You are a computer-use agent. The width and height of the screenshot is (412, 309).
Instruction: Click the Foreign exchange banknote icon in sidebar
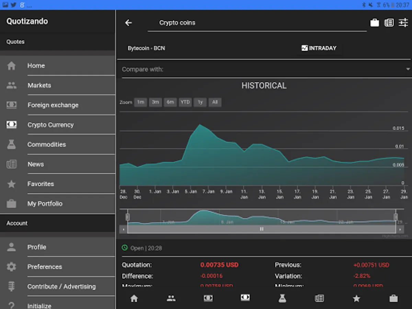11,105
